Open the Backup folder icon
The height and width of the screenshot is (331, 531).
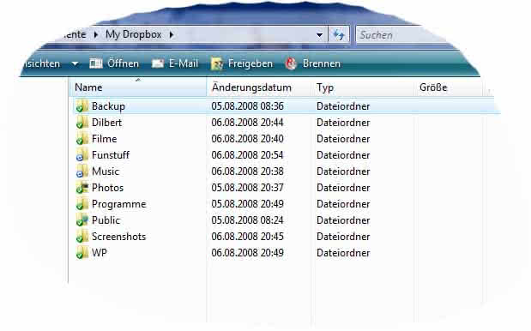click(81, 106)
